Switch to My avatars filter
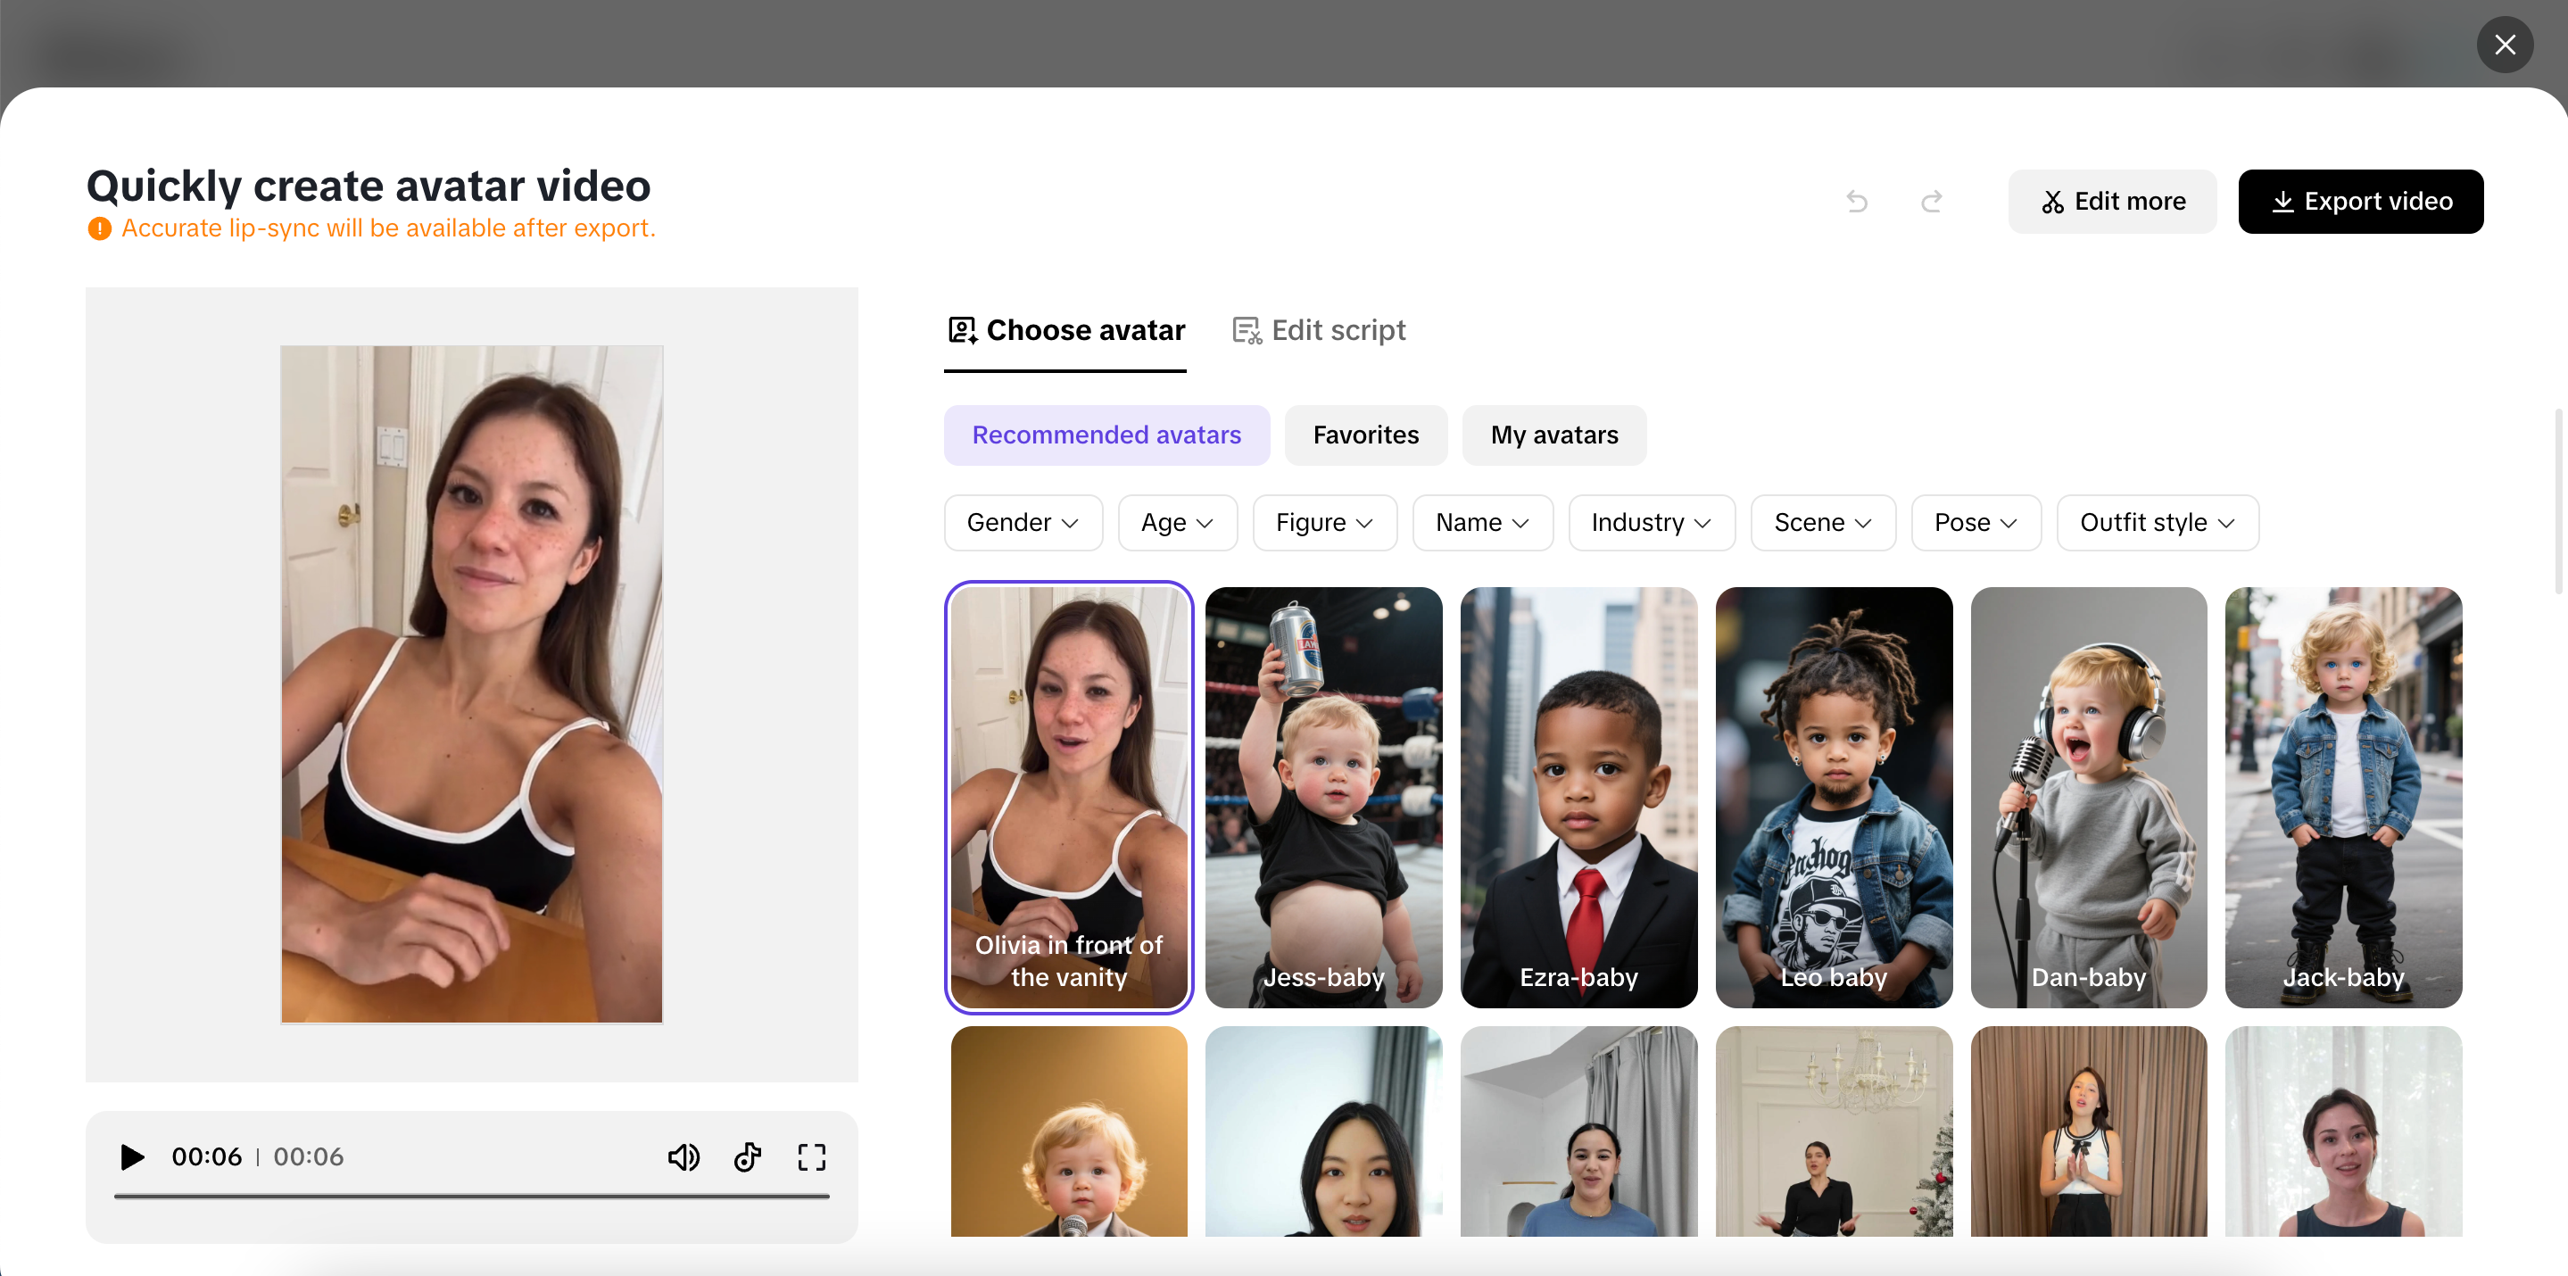 pyautogui.click(x=1554, y=435)
